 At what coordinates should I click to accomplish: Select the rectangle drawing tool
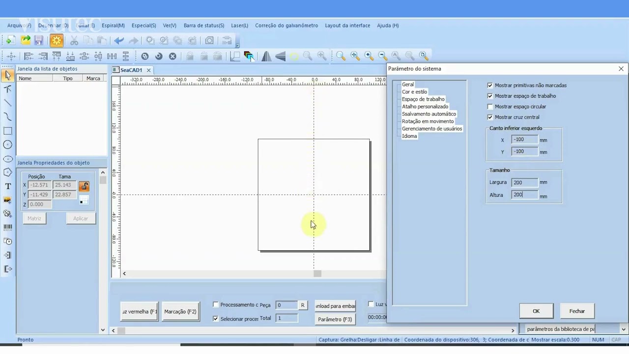tap(7, 131)
